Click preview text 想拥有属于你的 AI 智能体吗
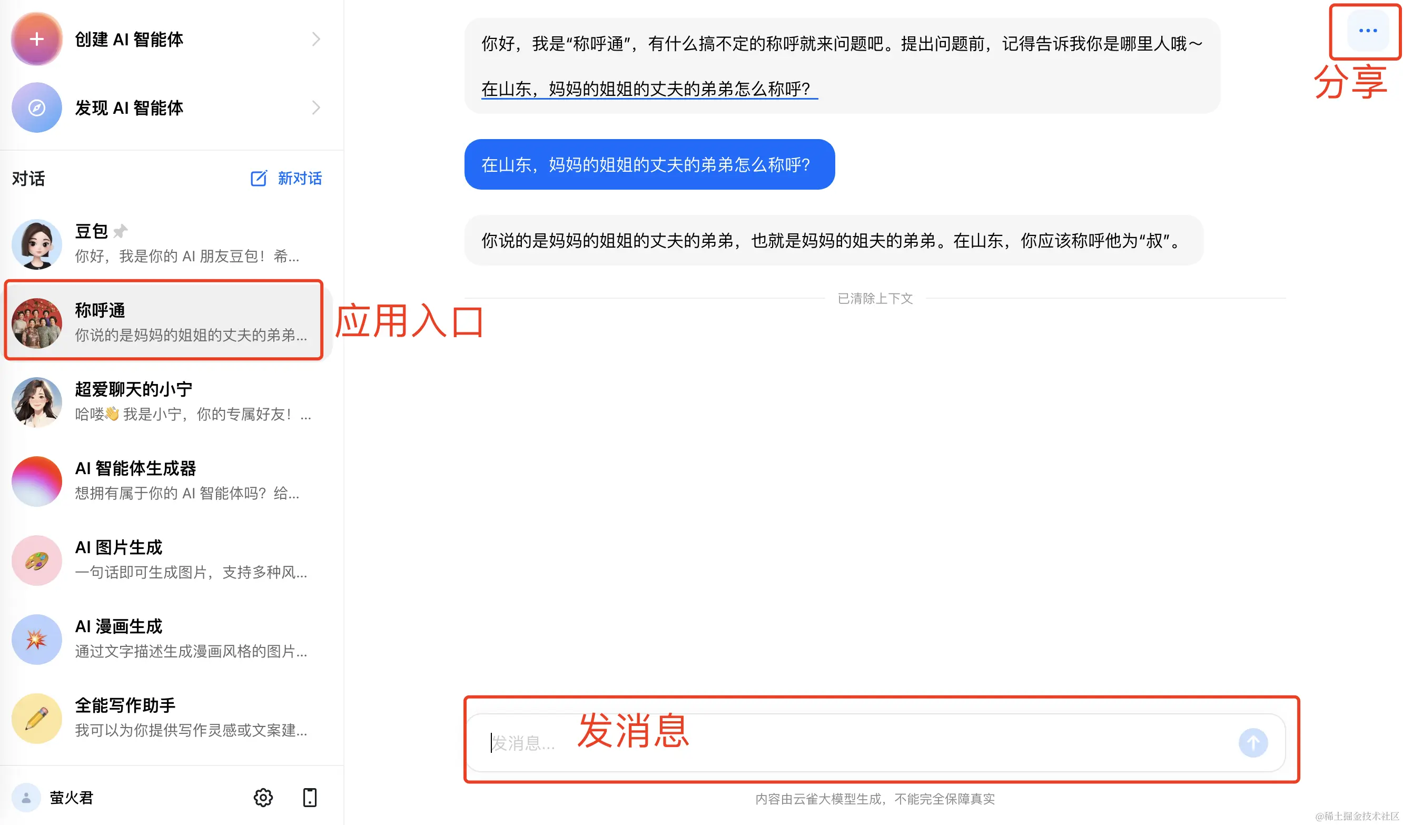 [187, 494]
